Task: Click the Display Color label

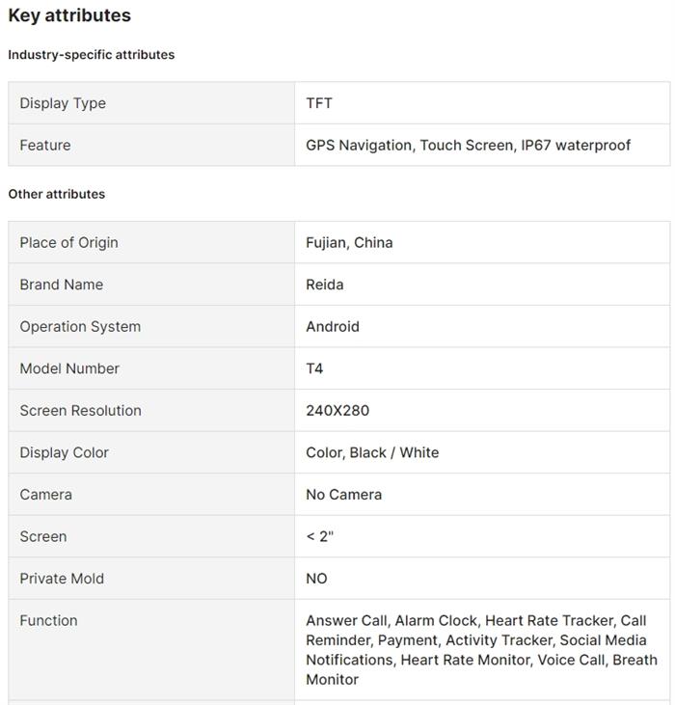Action: (x=64, y=452)
